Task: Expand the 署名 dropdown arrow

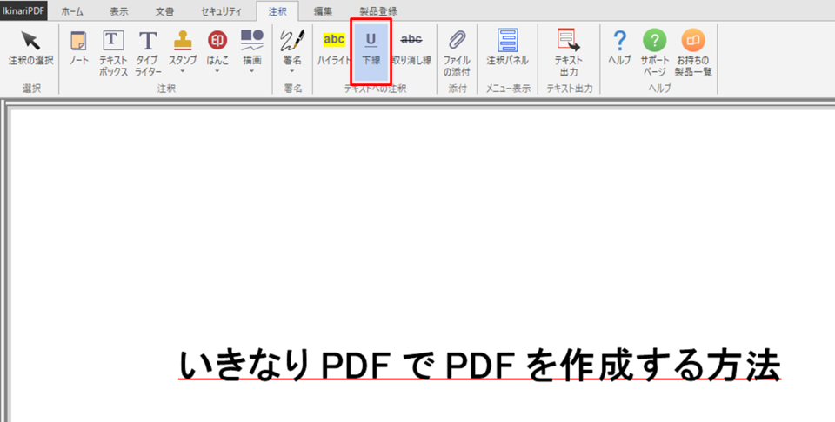Action: pos(292,71)
